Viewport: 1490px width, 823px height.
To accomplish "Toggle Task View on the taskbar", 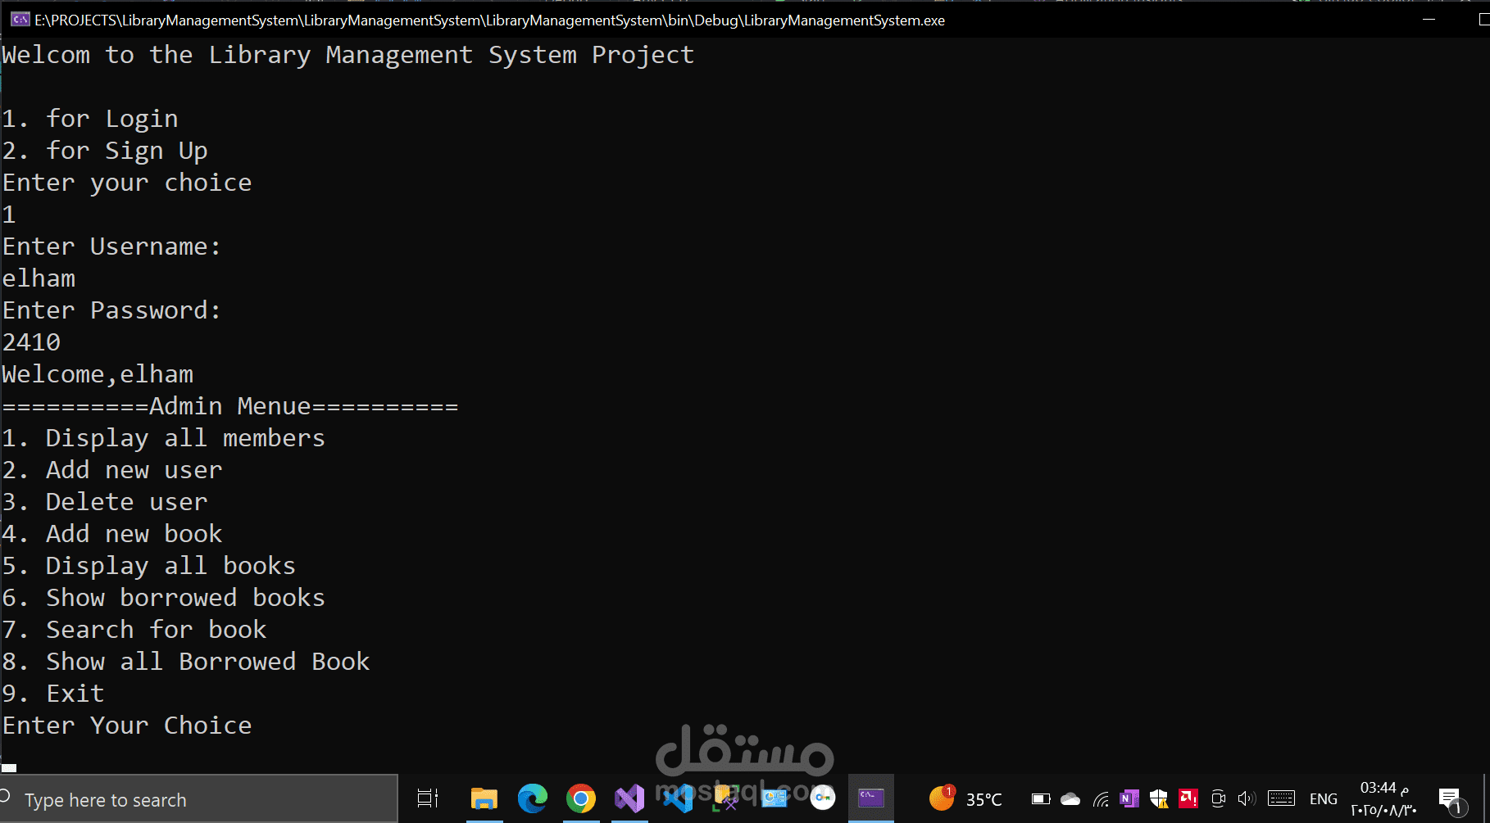I will pos(426,798).
